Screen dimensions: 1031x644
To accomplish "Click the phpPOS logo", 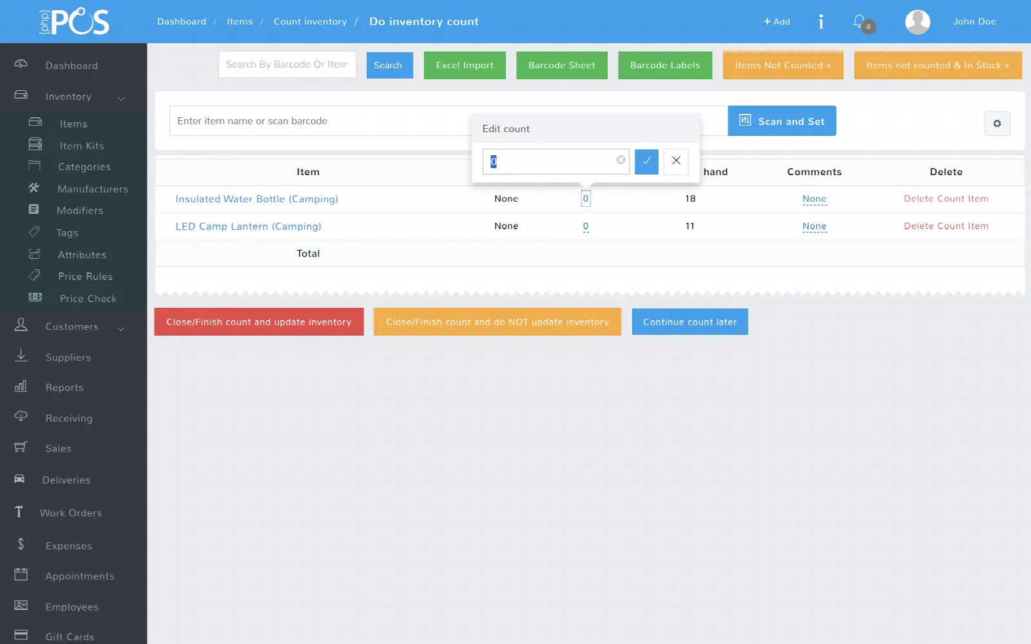I will click(x=74, y=22).
